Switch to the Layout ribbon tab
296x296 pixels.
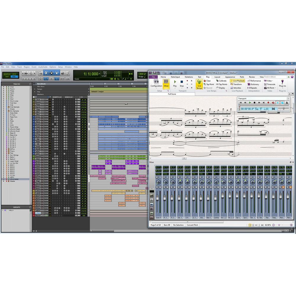click(x=218, y=77)
